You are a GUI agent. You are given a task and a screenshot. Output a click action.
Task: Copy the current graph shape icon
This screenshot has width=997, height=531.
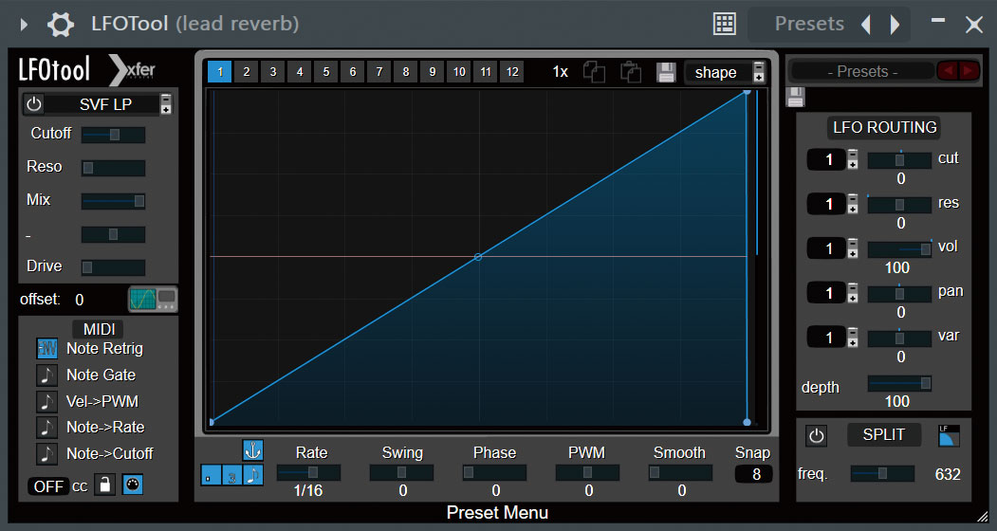594,72
